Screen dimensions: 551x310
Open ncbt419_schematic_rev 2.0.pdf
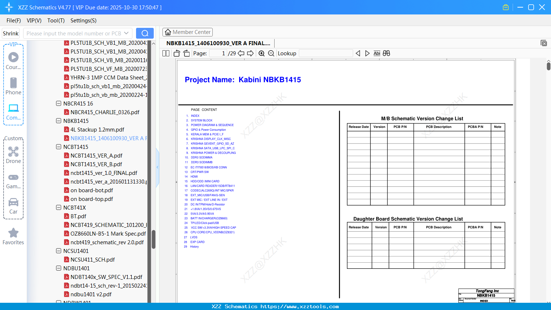tap(107, 242)
